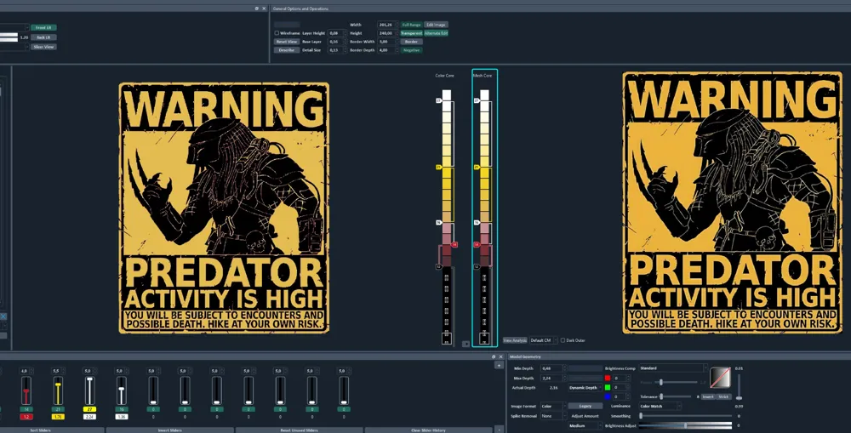Click the Front Lit button
This screenshot has height=433, width=851.
coord(44,28)
